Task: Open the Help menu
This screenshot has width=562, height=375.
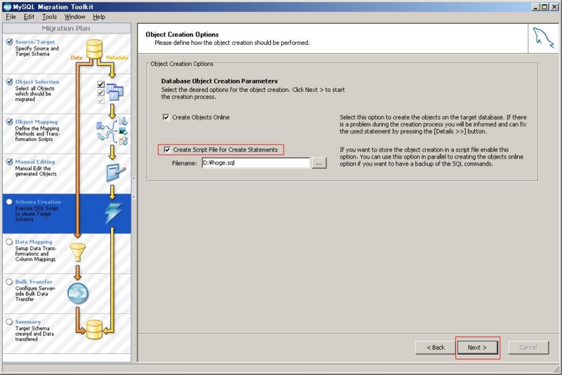Action: click(x=99, y=17)
